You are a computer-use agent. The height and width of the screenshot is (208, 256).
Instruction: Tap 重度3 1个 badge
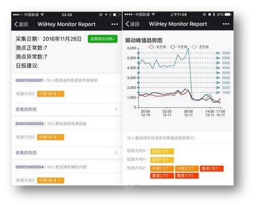(187, 175)
